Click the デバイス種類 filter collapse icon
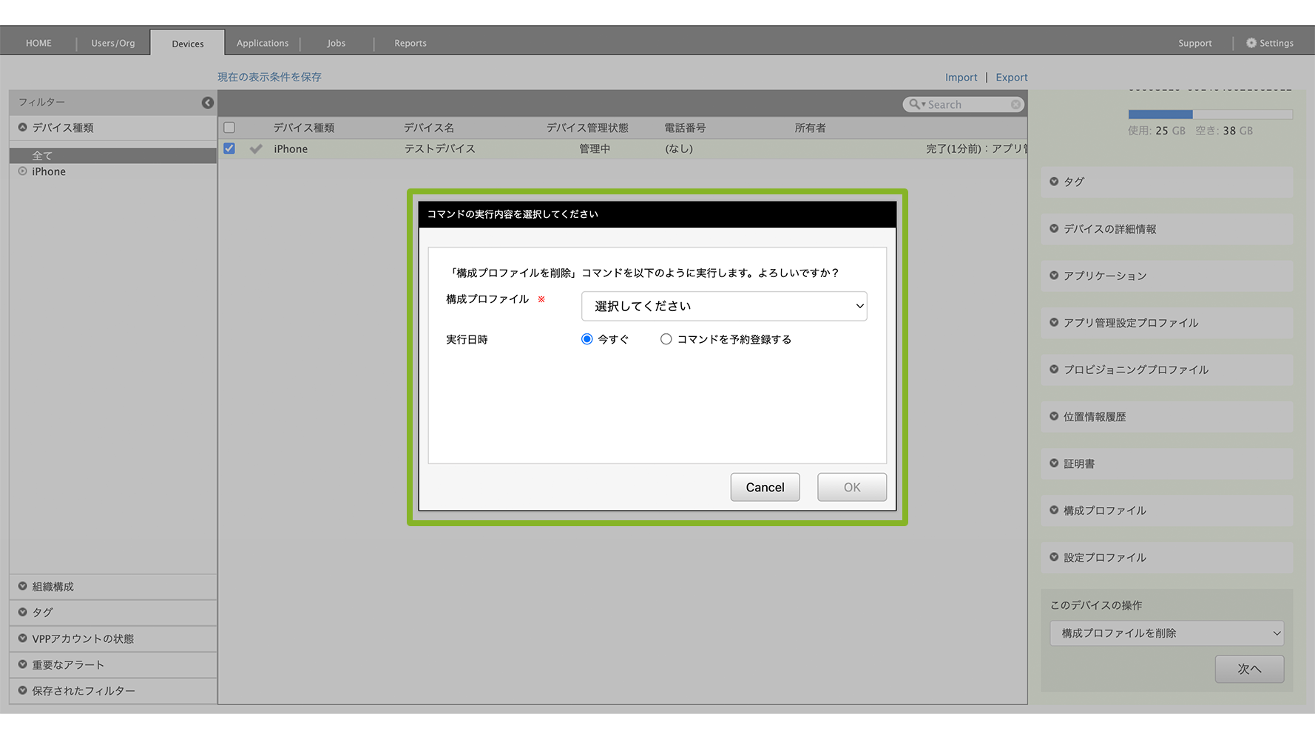Screen dimensions: 1315x739 click(x=23, y=128)
